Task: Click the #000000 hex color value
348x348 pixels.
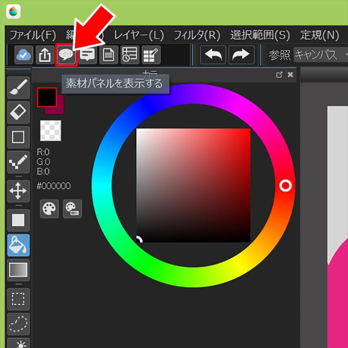Action: coord(54,186)
